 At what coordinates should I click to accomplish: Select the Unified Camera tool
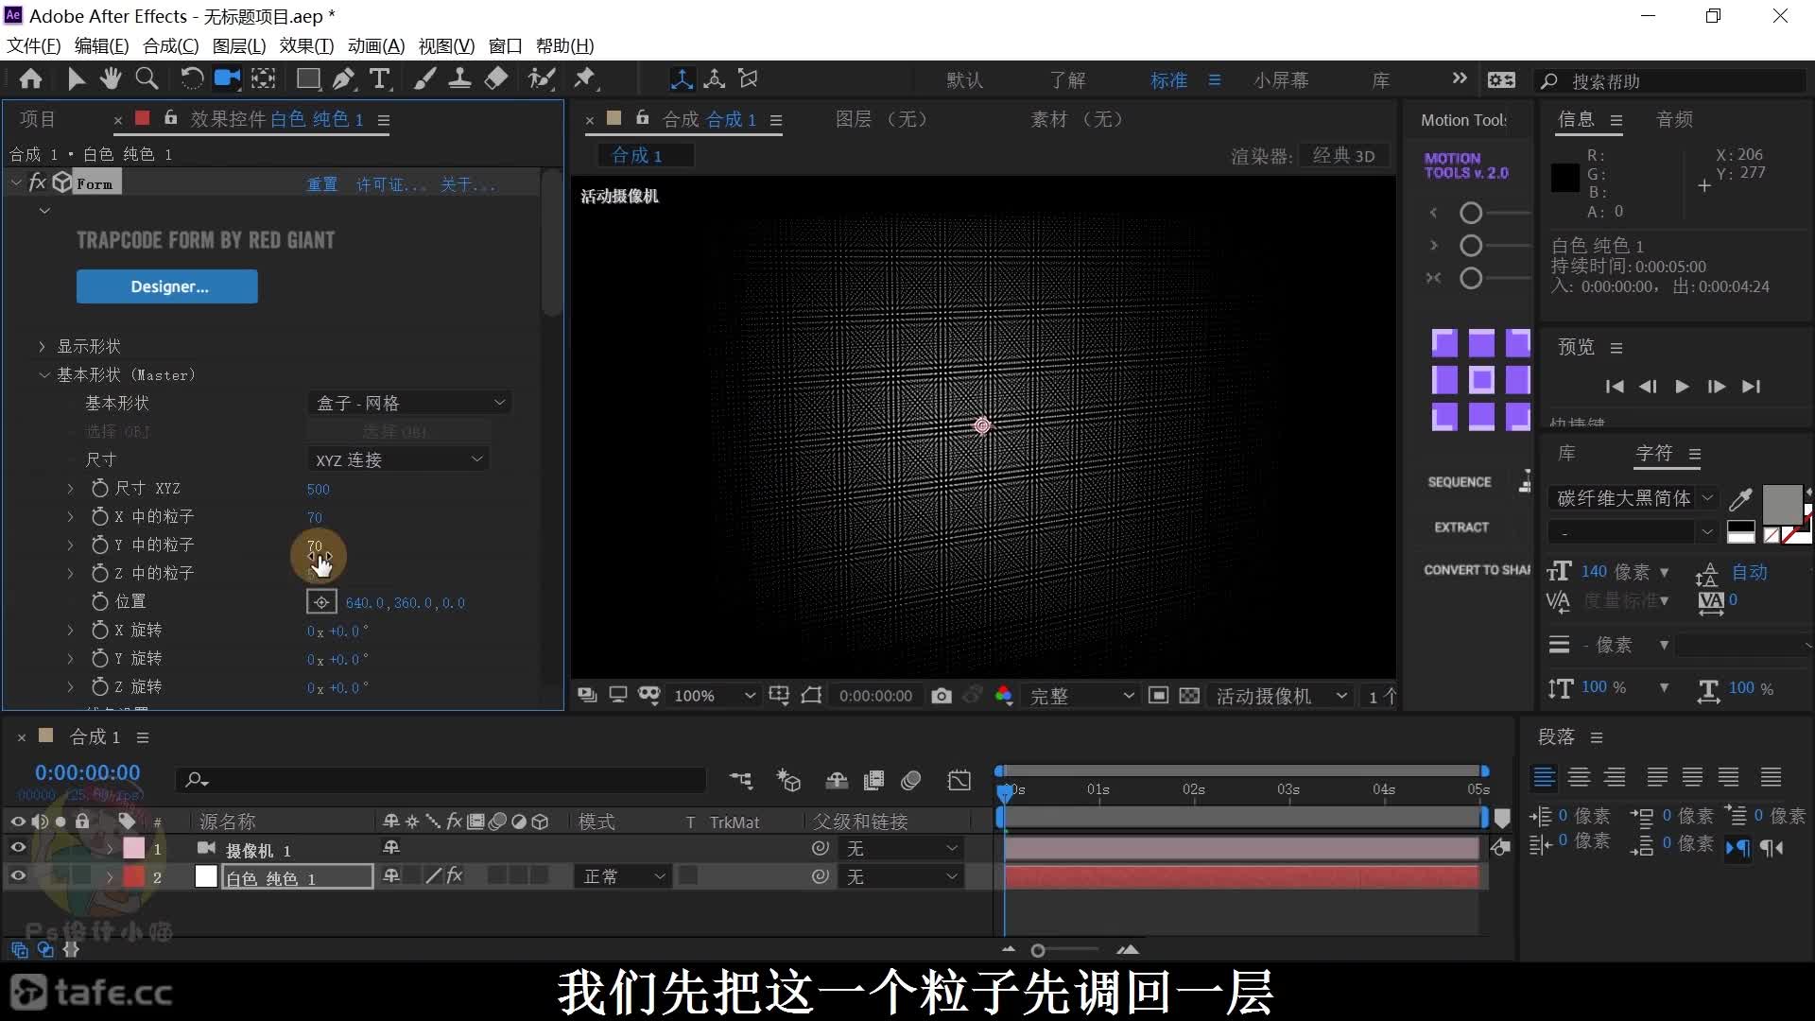click(227, 79)
